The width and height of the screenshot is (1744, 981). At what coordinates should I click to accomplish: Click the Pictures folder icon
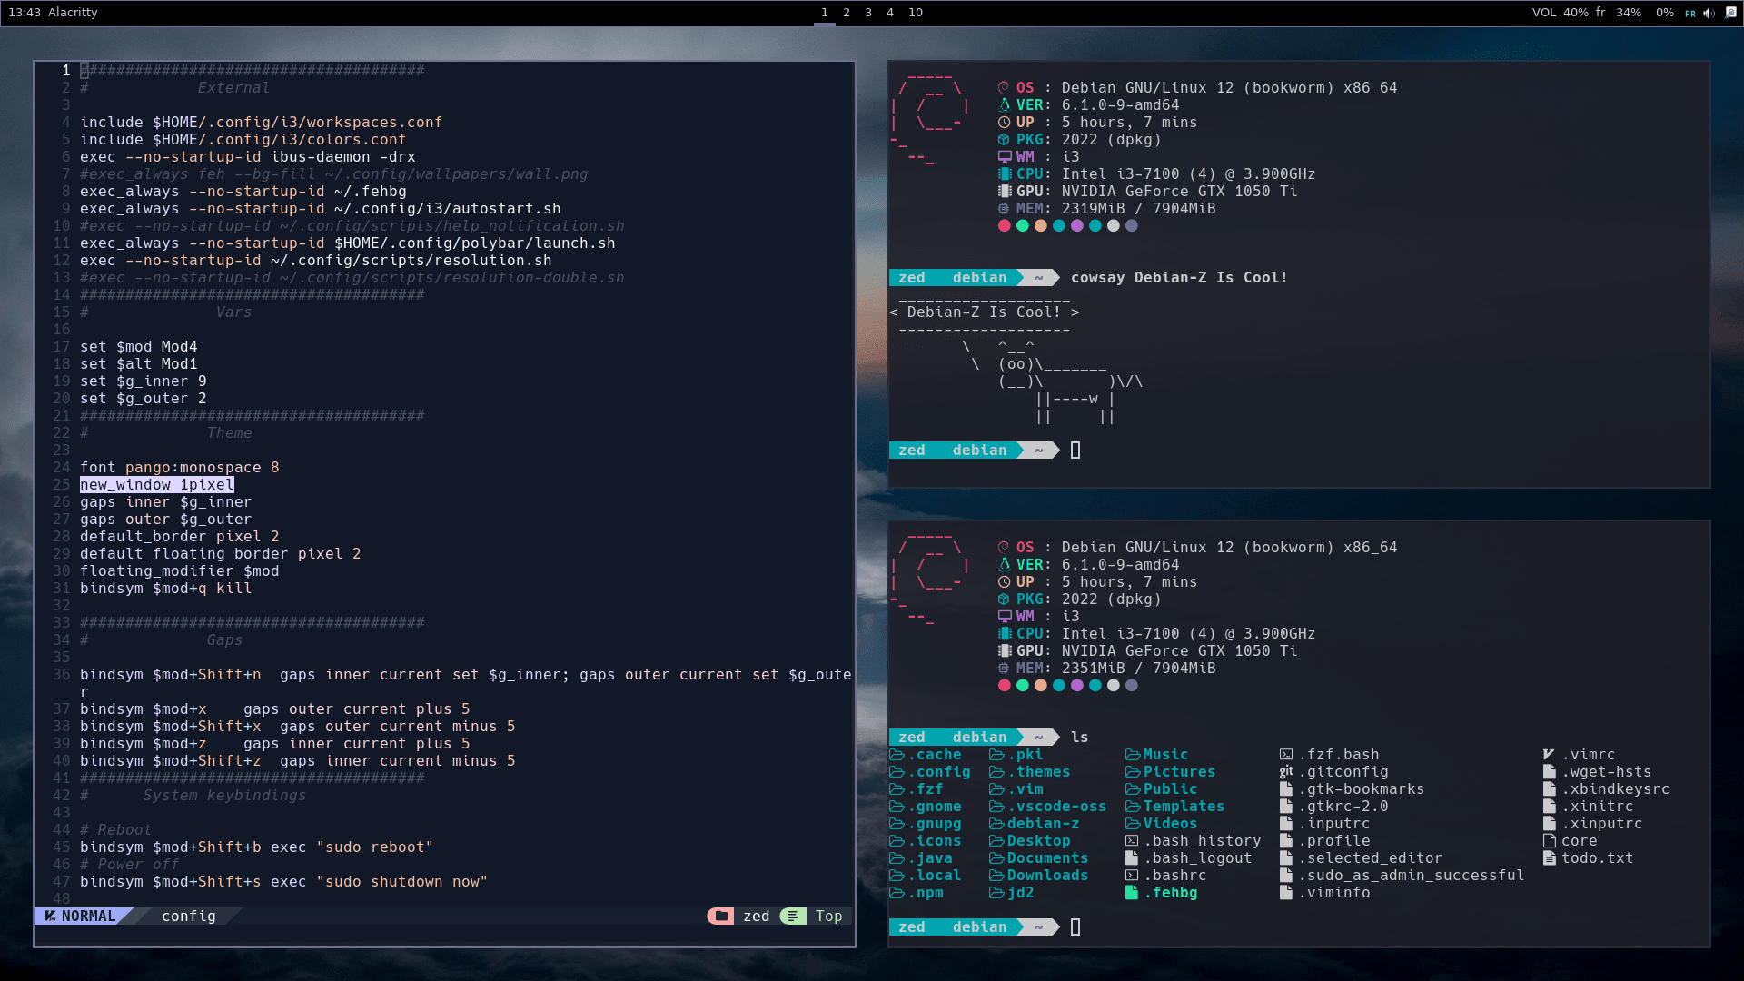[1134, 771]
